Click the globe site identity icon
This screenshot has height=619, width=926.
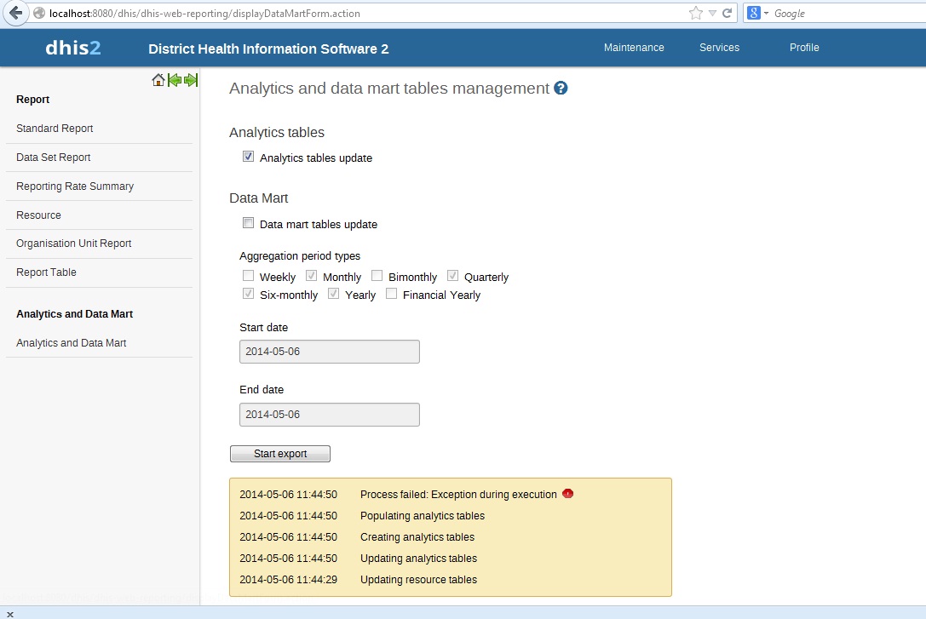[x=39, y=13]
